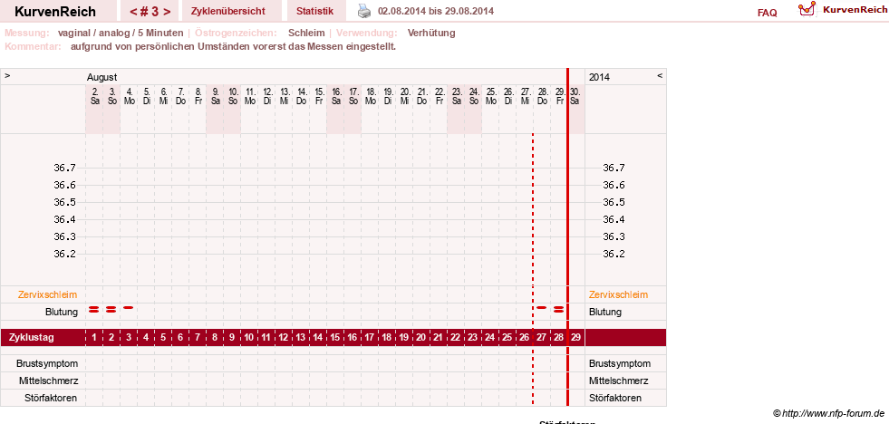
Task: Click the Schleim Östrogenzeichen value
Action: (306, 33)
